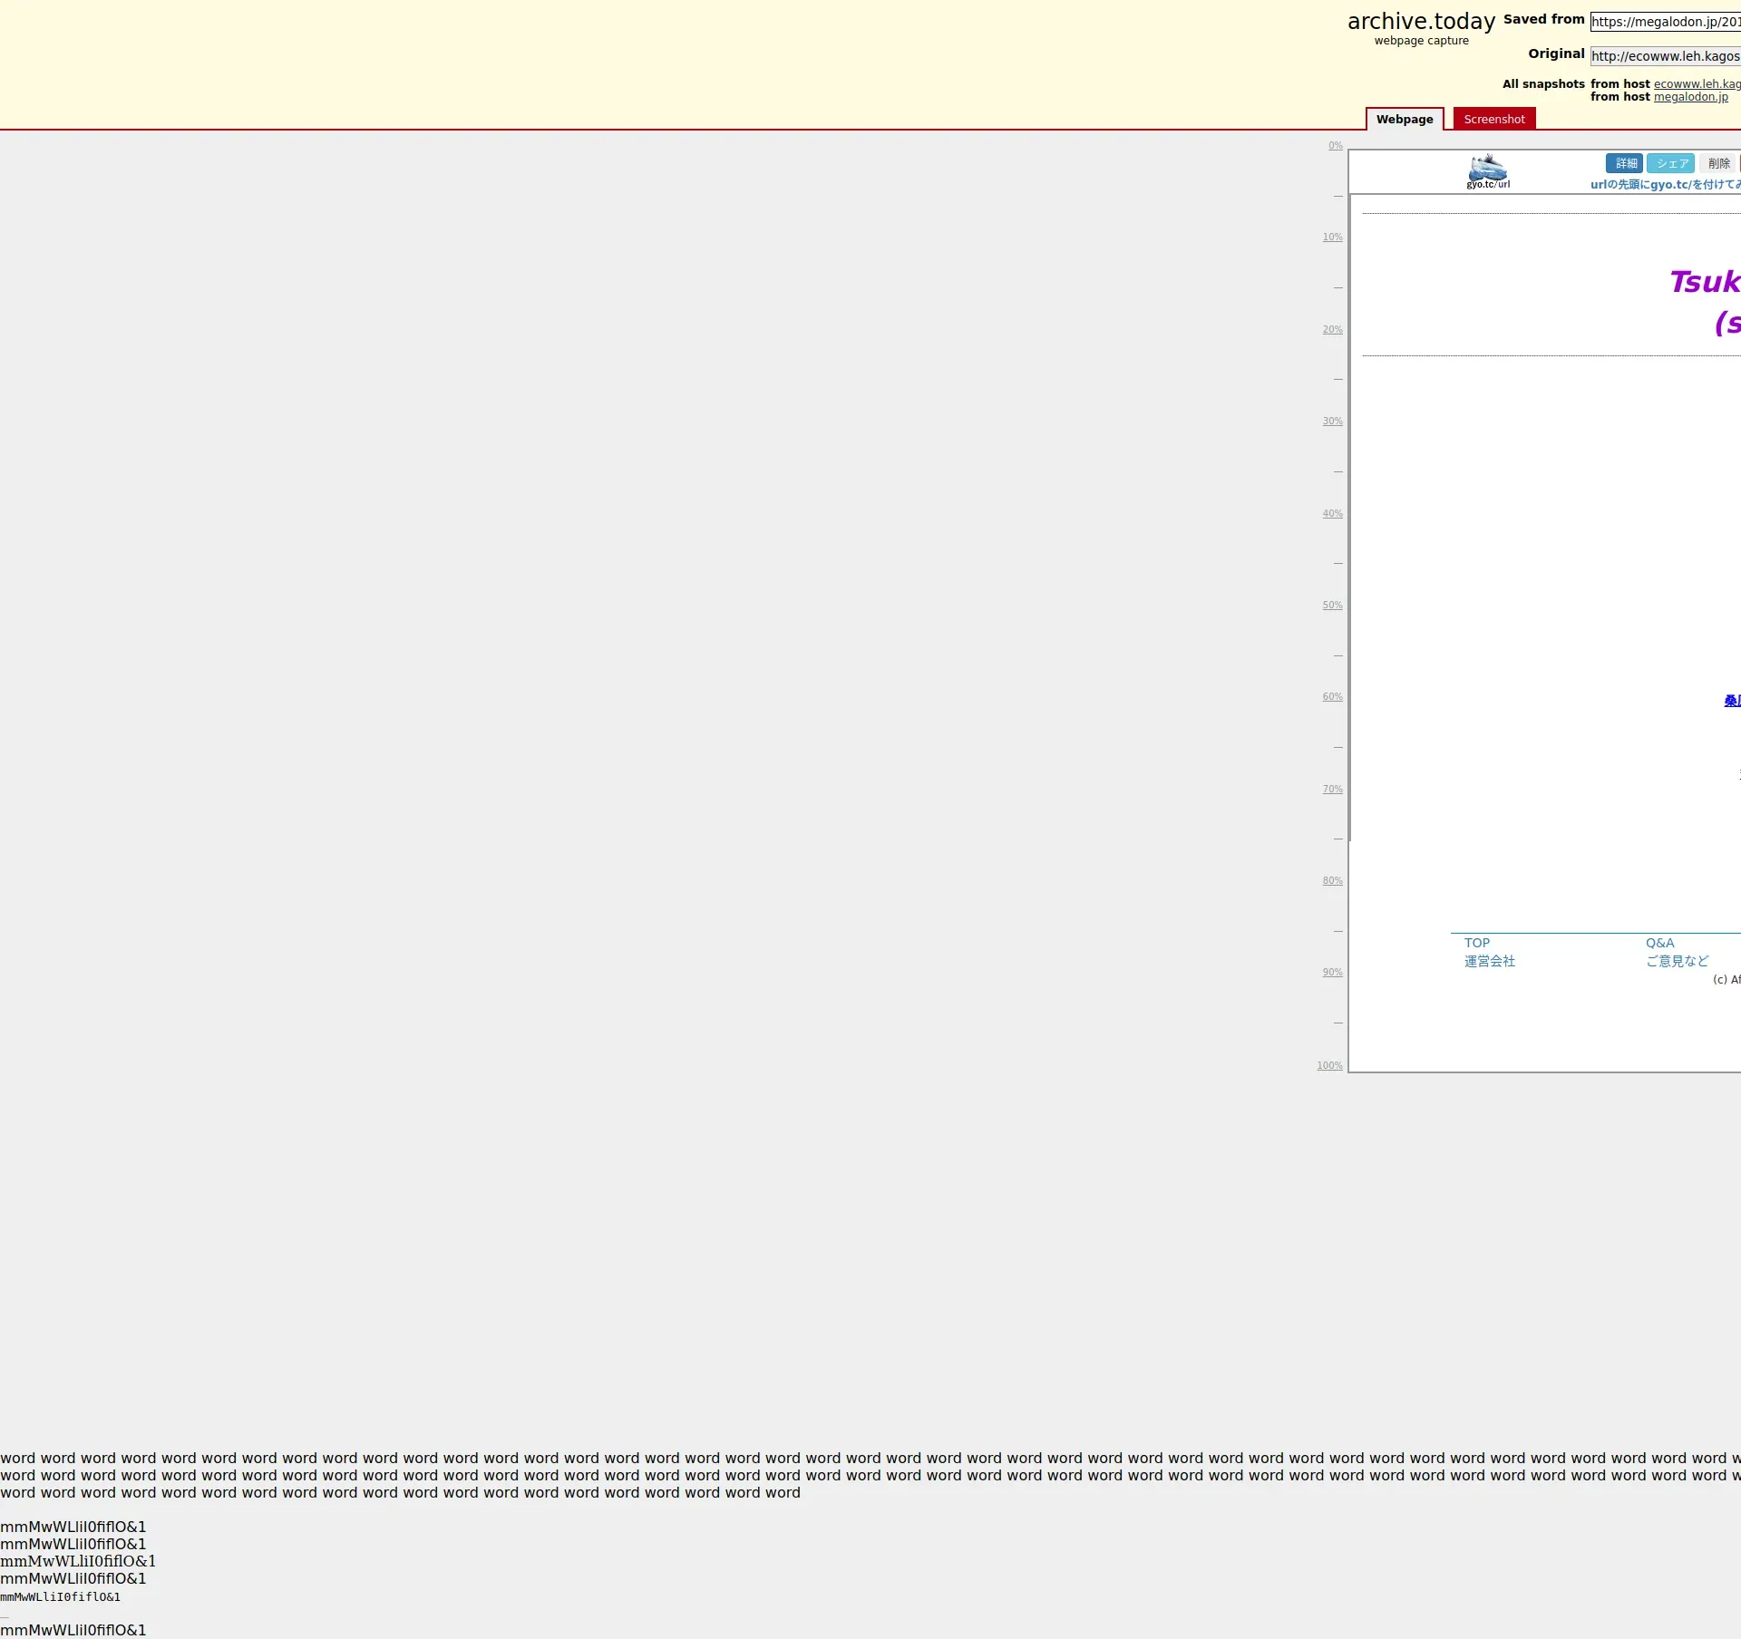Jump to the 50% page marker
Viewport: 1741px width, 1639px height.
click(1332, 606)
